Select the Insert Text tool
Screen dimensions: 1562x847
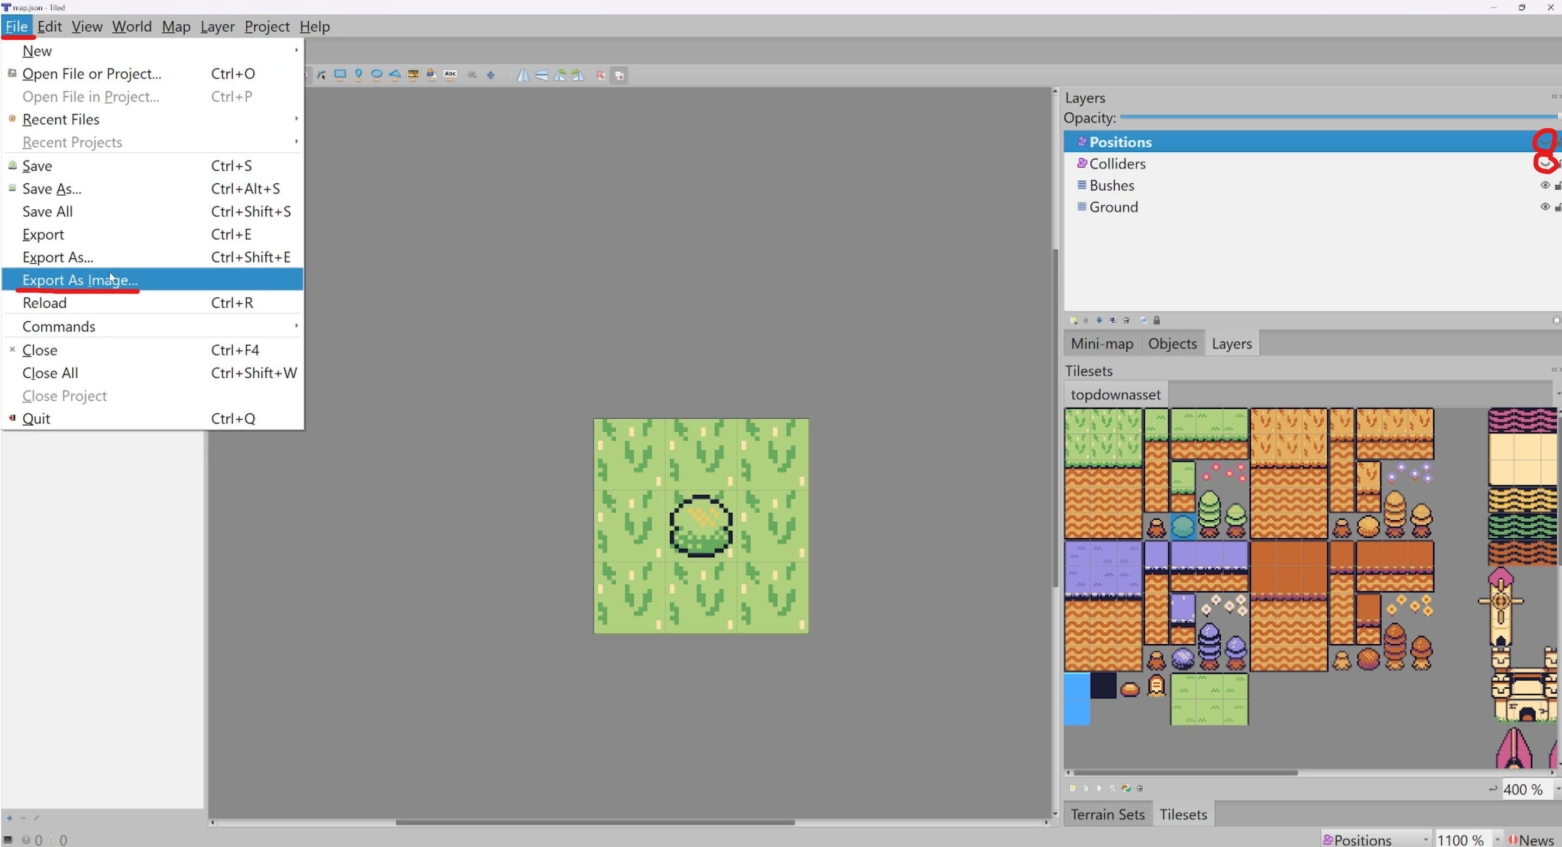click(x=451, y=74)
